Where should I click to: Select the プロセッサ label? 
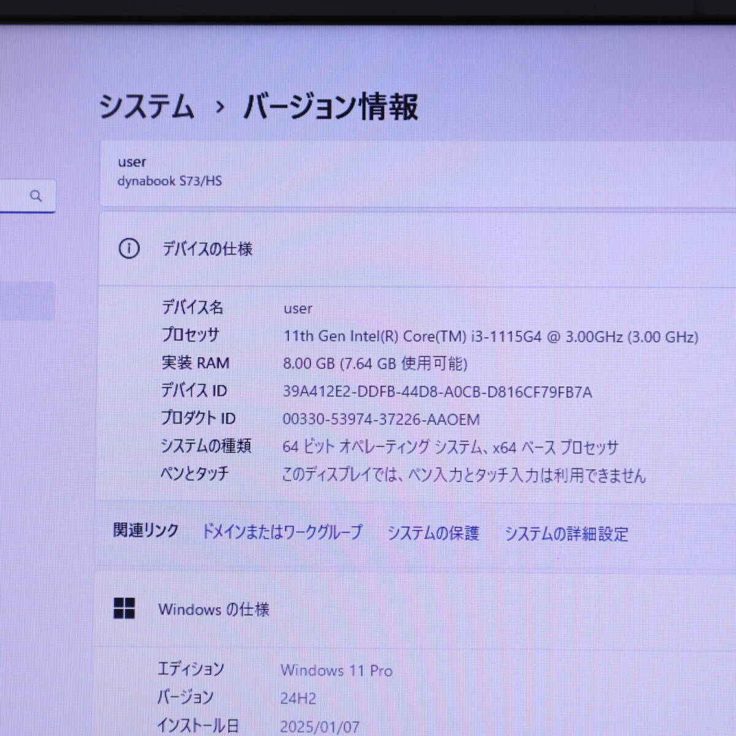[x=190, y=334]
